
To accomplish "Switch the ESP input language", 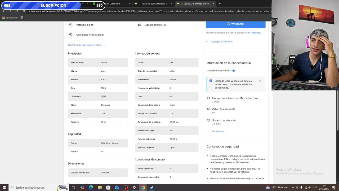I will (315, 188).
